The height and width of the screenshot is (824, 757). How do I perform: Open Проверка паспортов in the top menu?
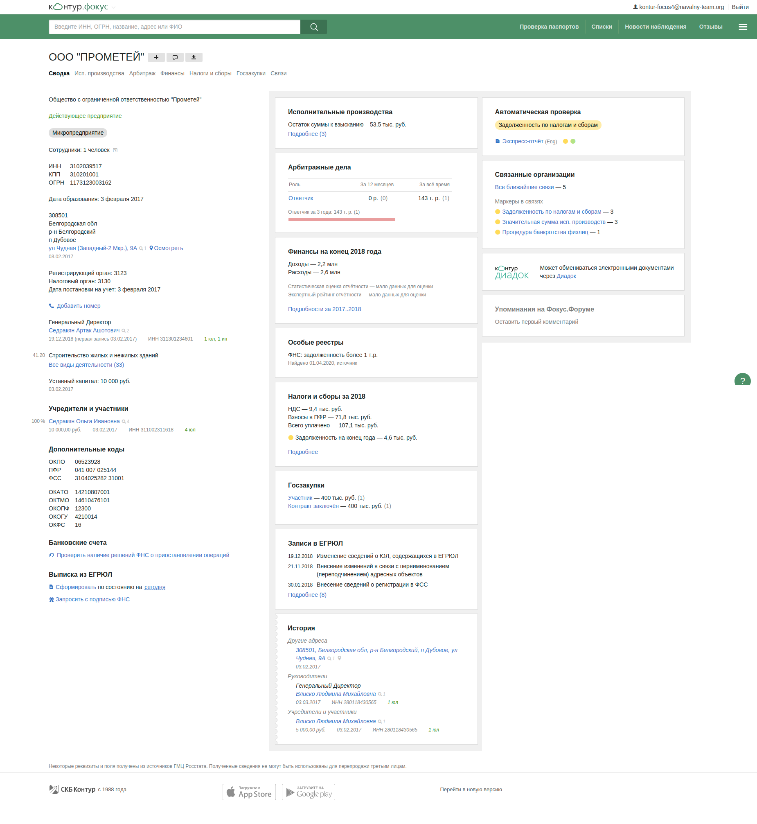click(548, 27)
